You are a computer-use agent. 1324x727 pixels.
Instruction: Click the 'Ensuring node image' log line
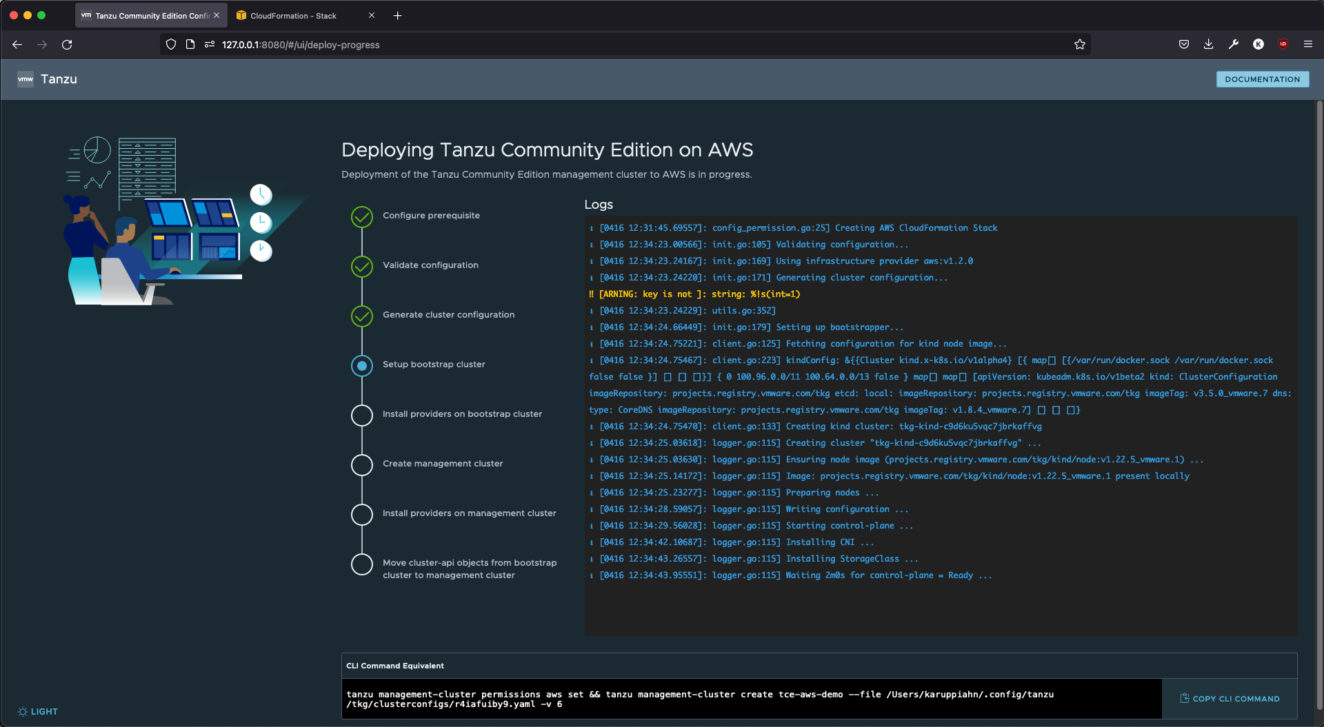click(896, 460)
